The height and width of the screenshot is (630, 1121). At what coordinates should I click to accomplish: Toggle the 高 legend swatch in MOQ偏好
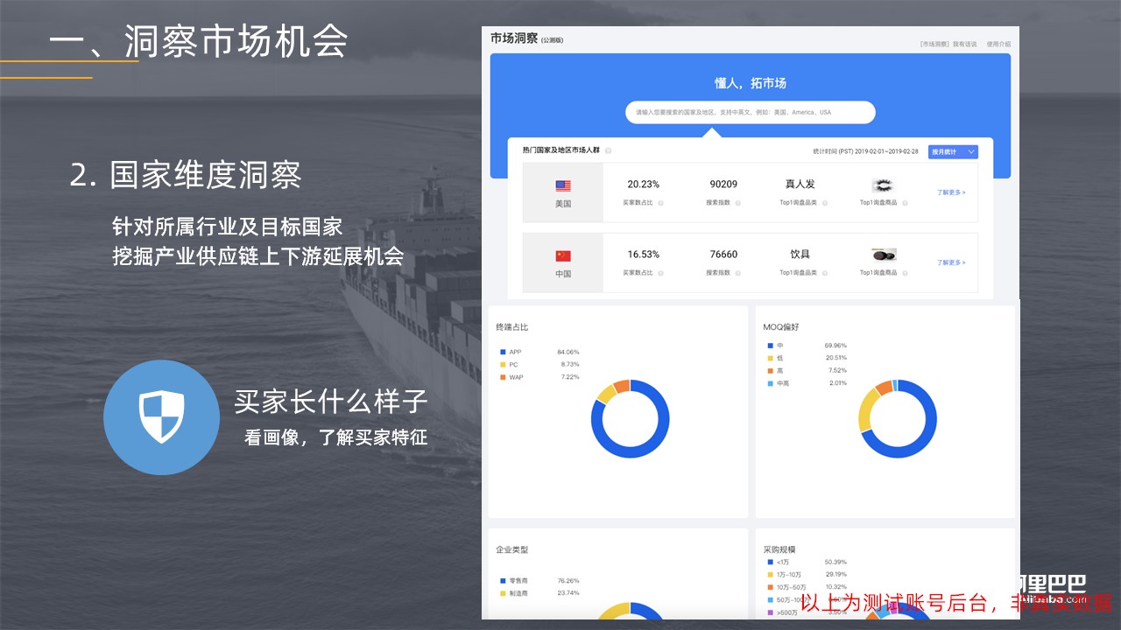[769, 370]
